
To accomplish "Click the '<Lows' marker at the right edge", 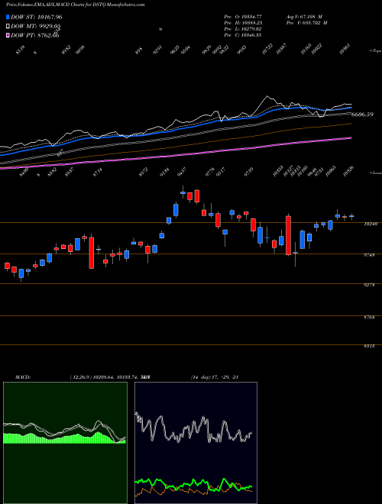I will click(x=375, y=173).
